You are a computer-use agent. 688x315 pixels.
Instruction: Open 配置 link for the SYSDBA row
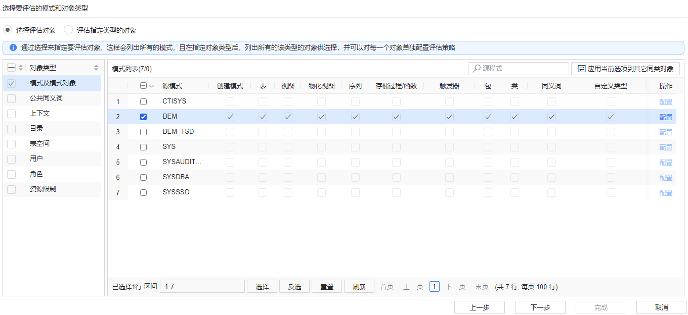pyautogui.click(x=666, y=177)
